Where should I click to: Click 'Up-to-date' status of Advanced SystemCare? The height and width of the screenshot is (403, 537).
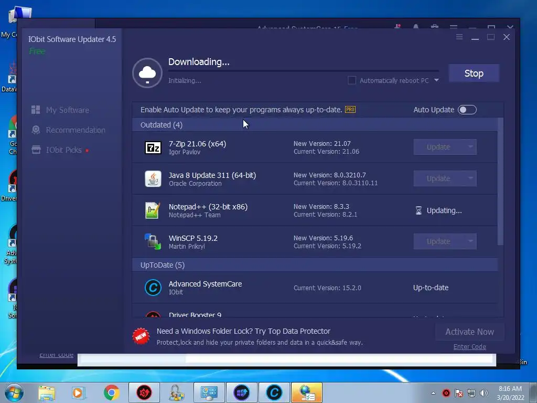point(431,288)
